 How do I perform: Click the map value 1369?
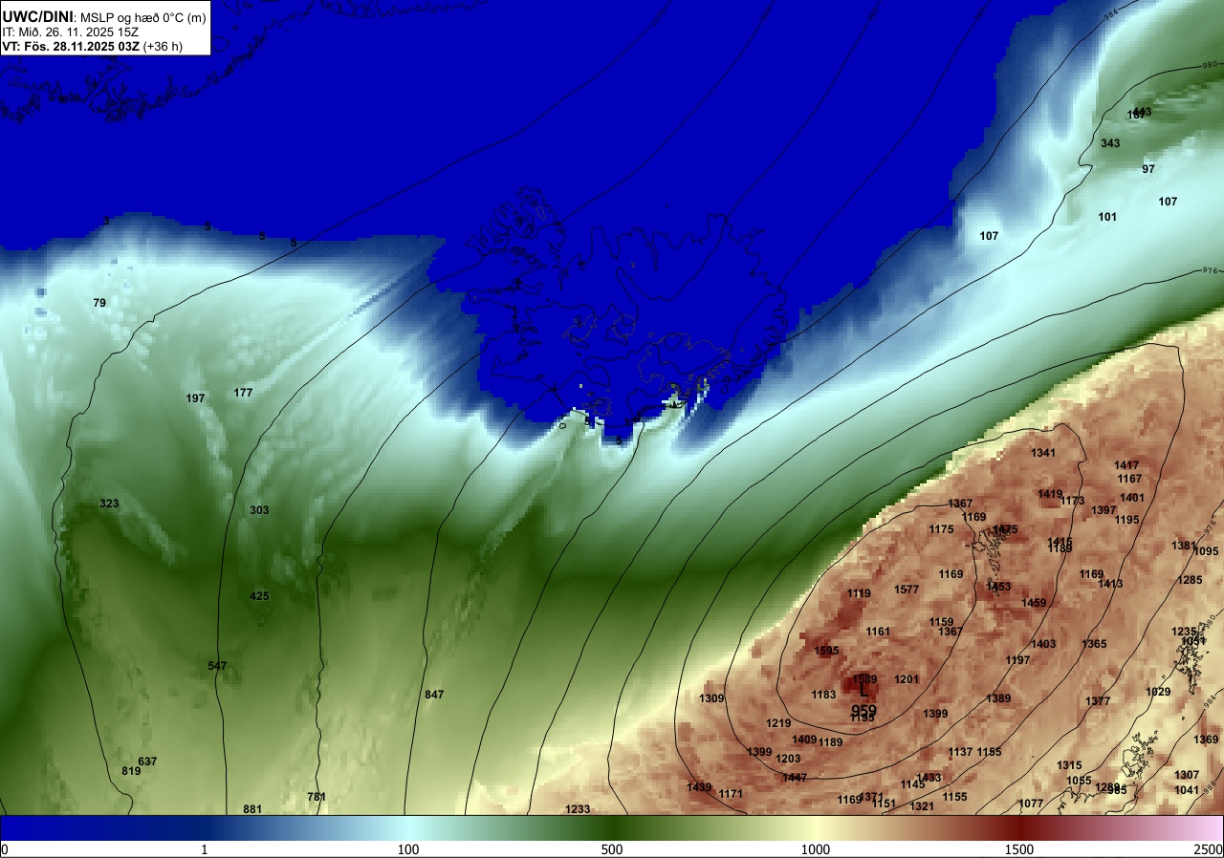[1206, 740]
